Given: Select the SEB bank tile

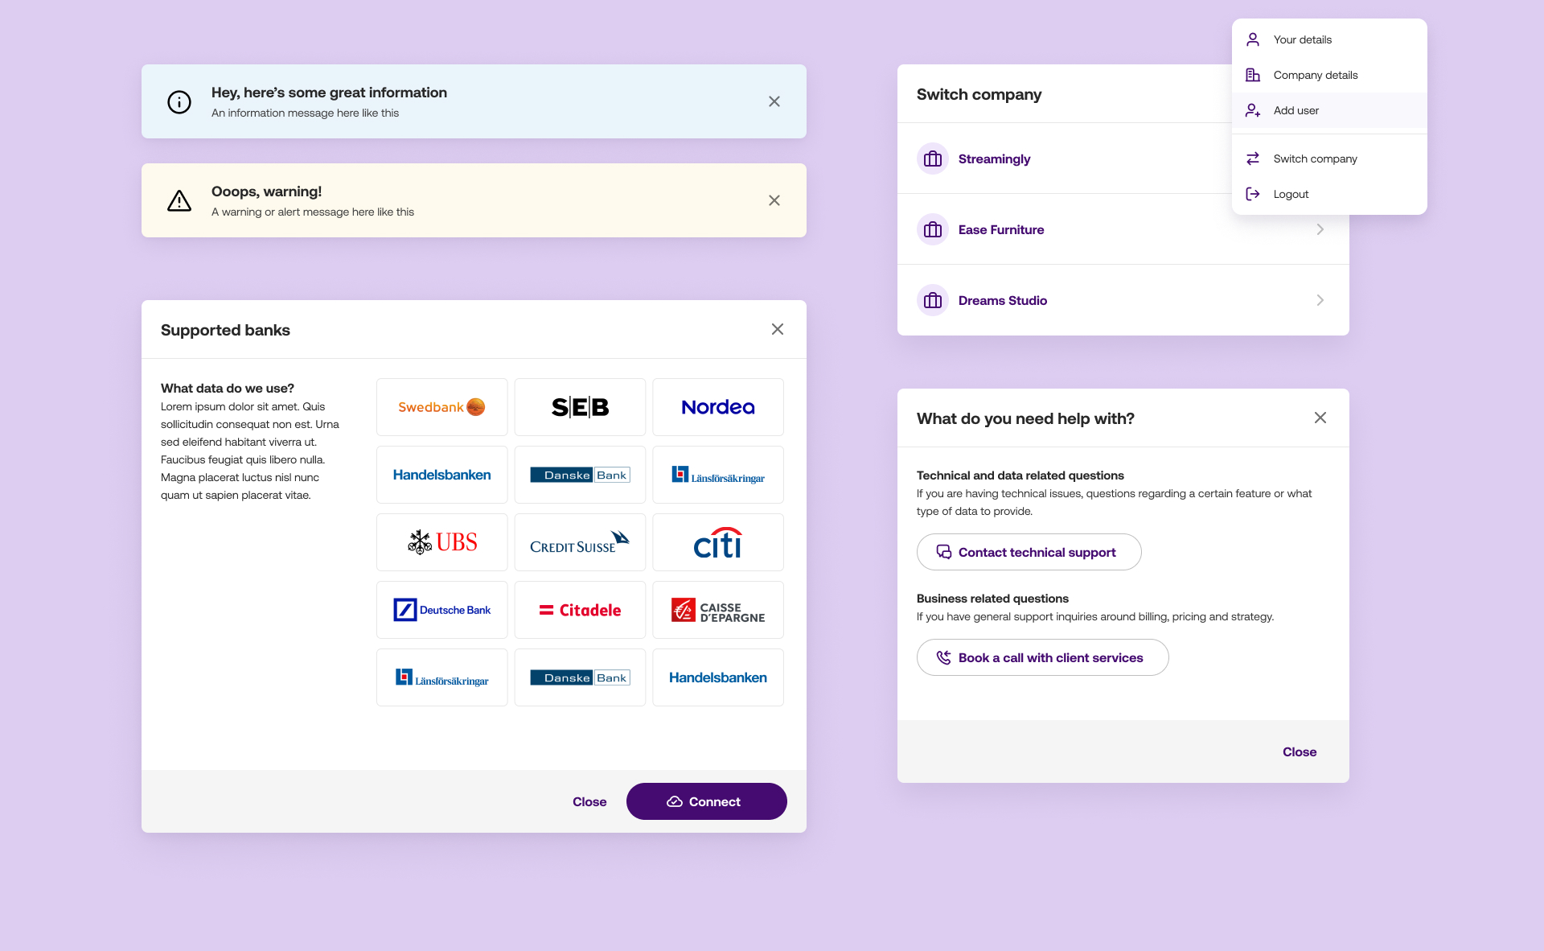Looking at the screenshot, I should click(x=581, y=407).
